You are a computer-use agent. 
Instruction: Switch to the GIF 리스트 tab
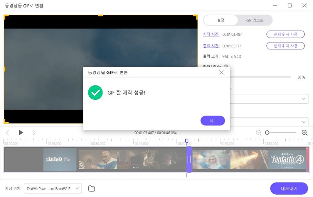(x=255, y=20)
